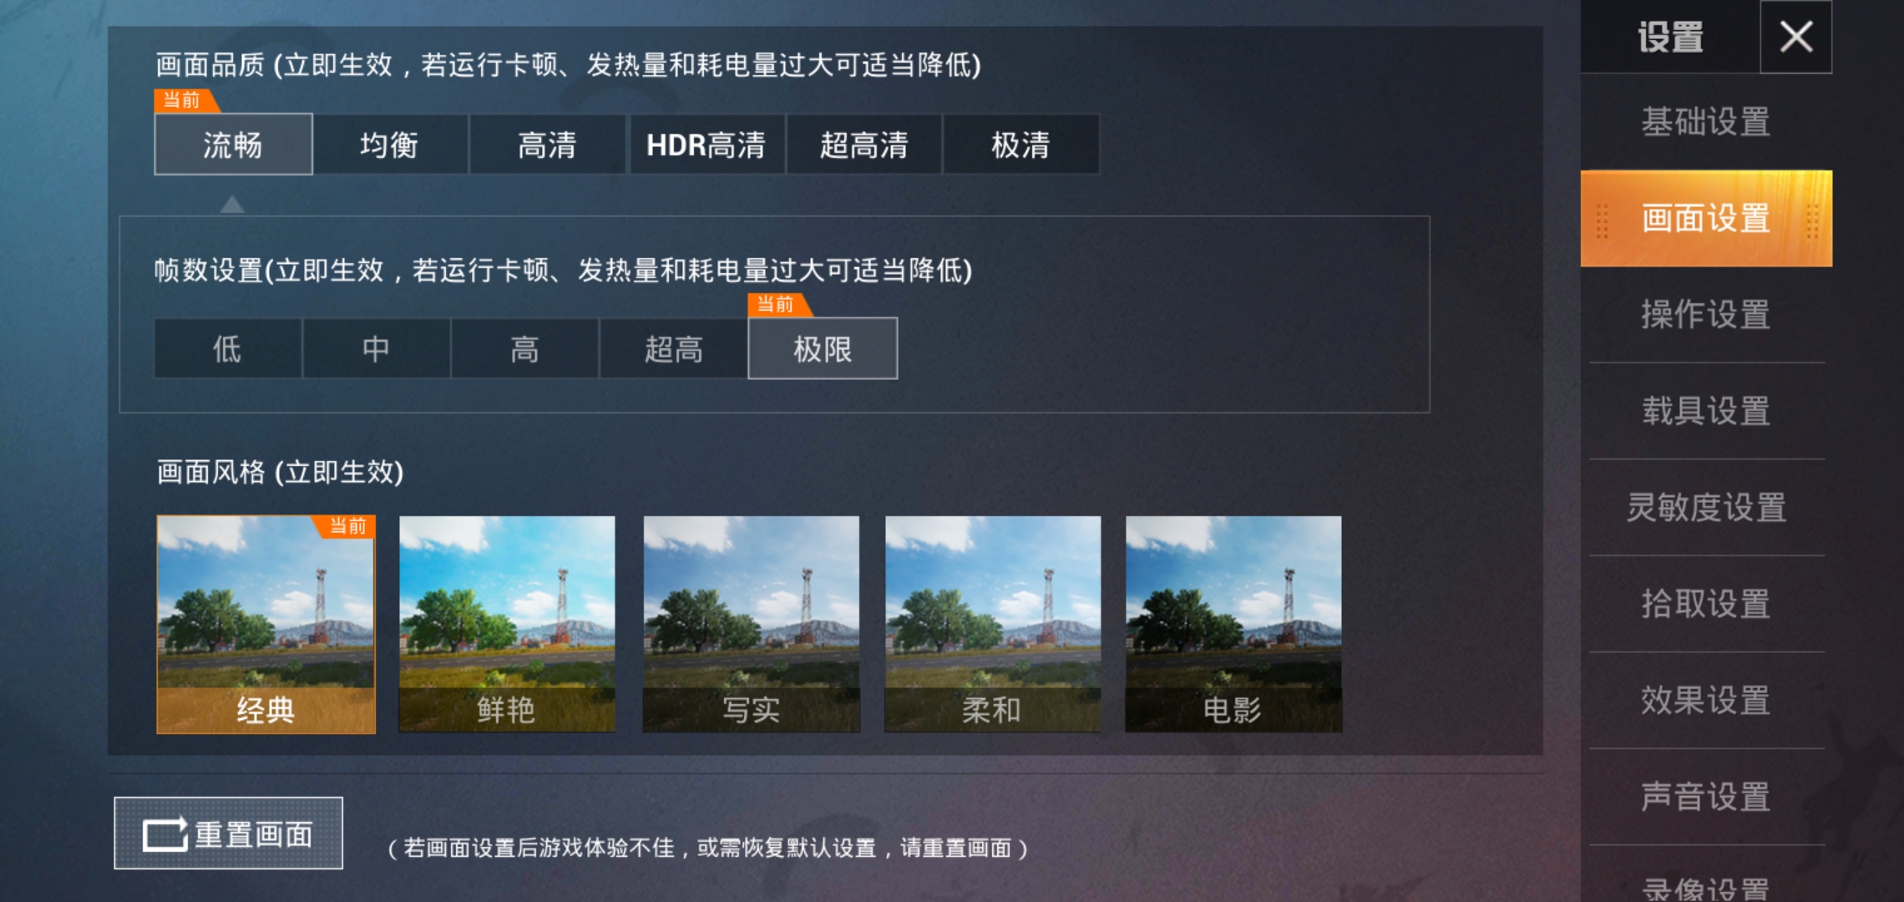
Task: Pick the 柔和 style thumbnail
Action: pos(992,624)
